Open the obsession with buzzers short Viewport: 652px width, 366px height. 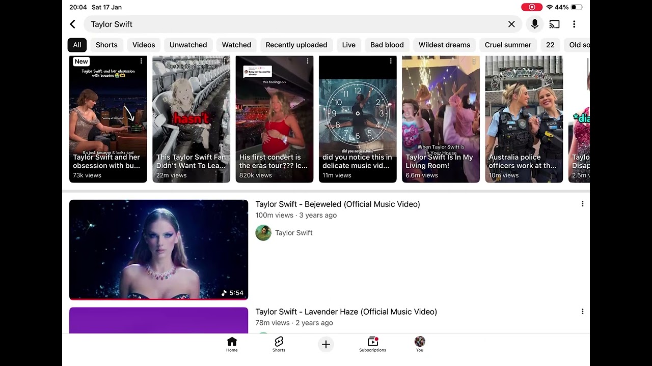[x=108, y=119]
